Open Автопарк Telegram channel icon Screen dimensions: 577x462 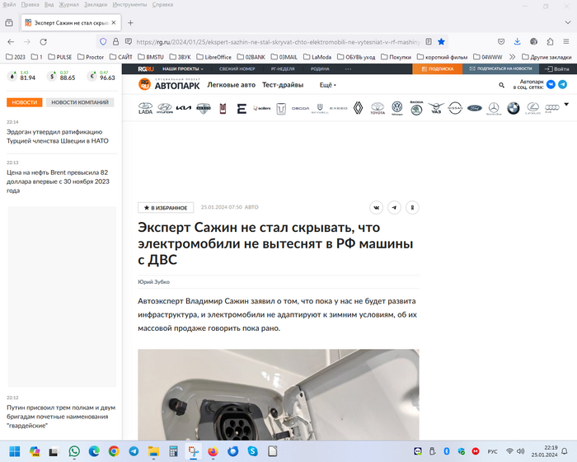point(562,84)
